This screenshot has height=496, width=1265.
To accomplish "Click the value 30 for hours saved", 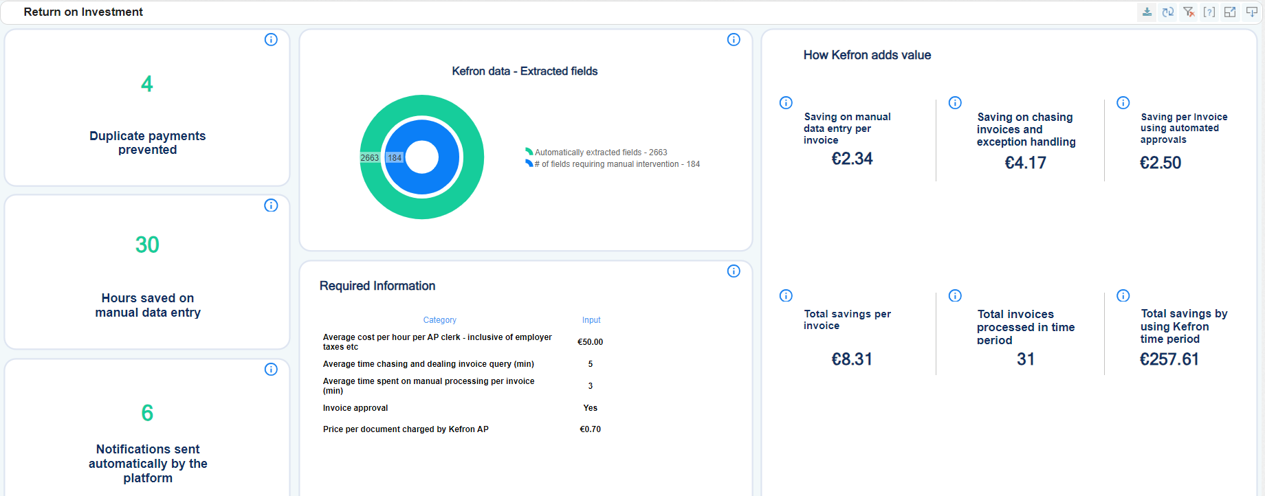I will pos(147,245).
